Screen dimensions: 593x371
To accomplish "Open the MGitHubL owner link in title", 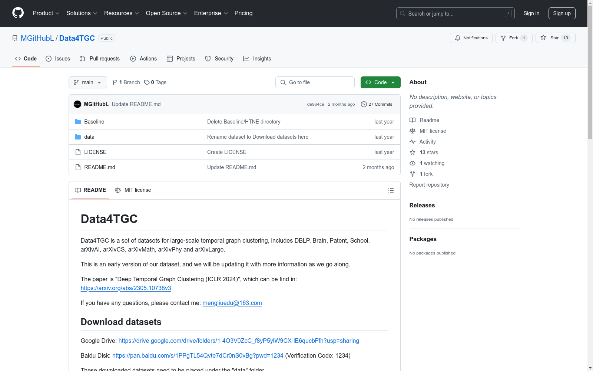I will coord(37,38).
